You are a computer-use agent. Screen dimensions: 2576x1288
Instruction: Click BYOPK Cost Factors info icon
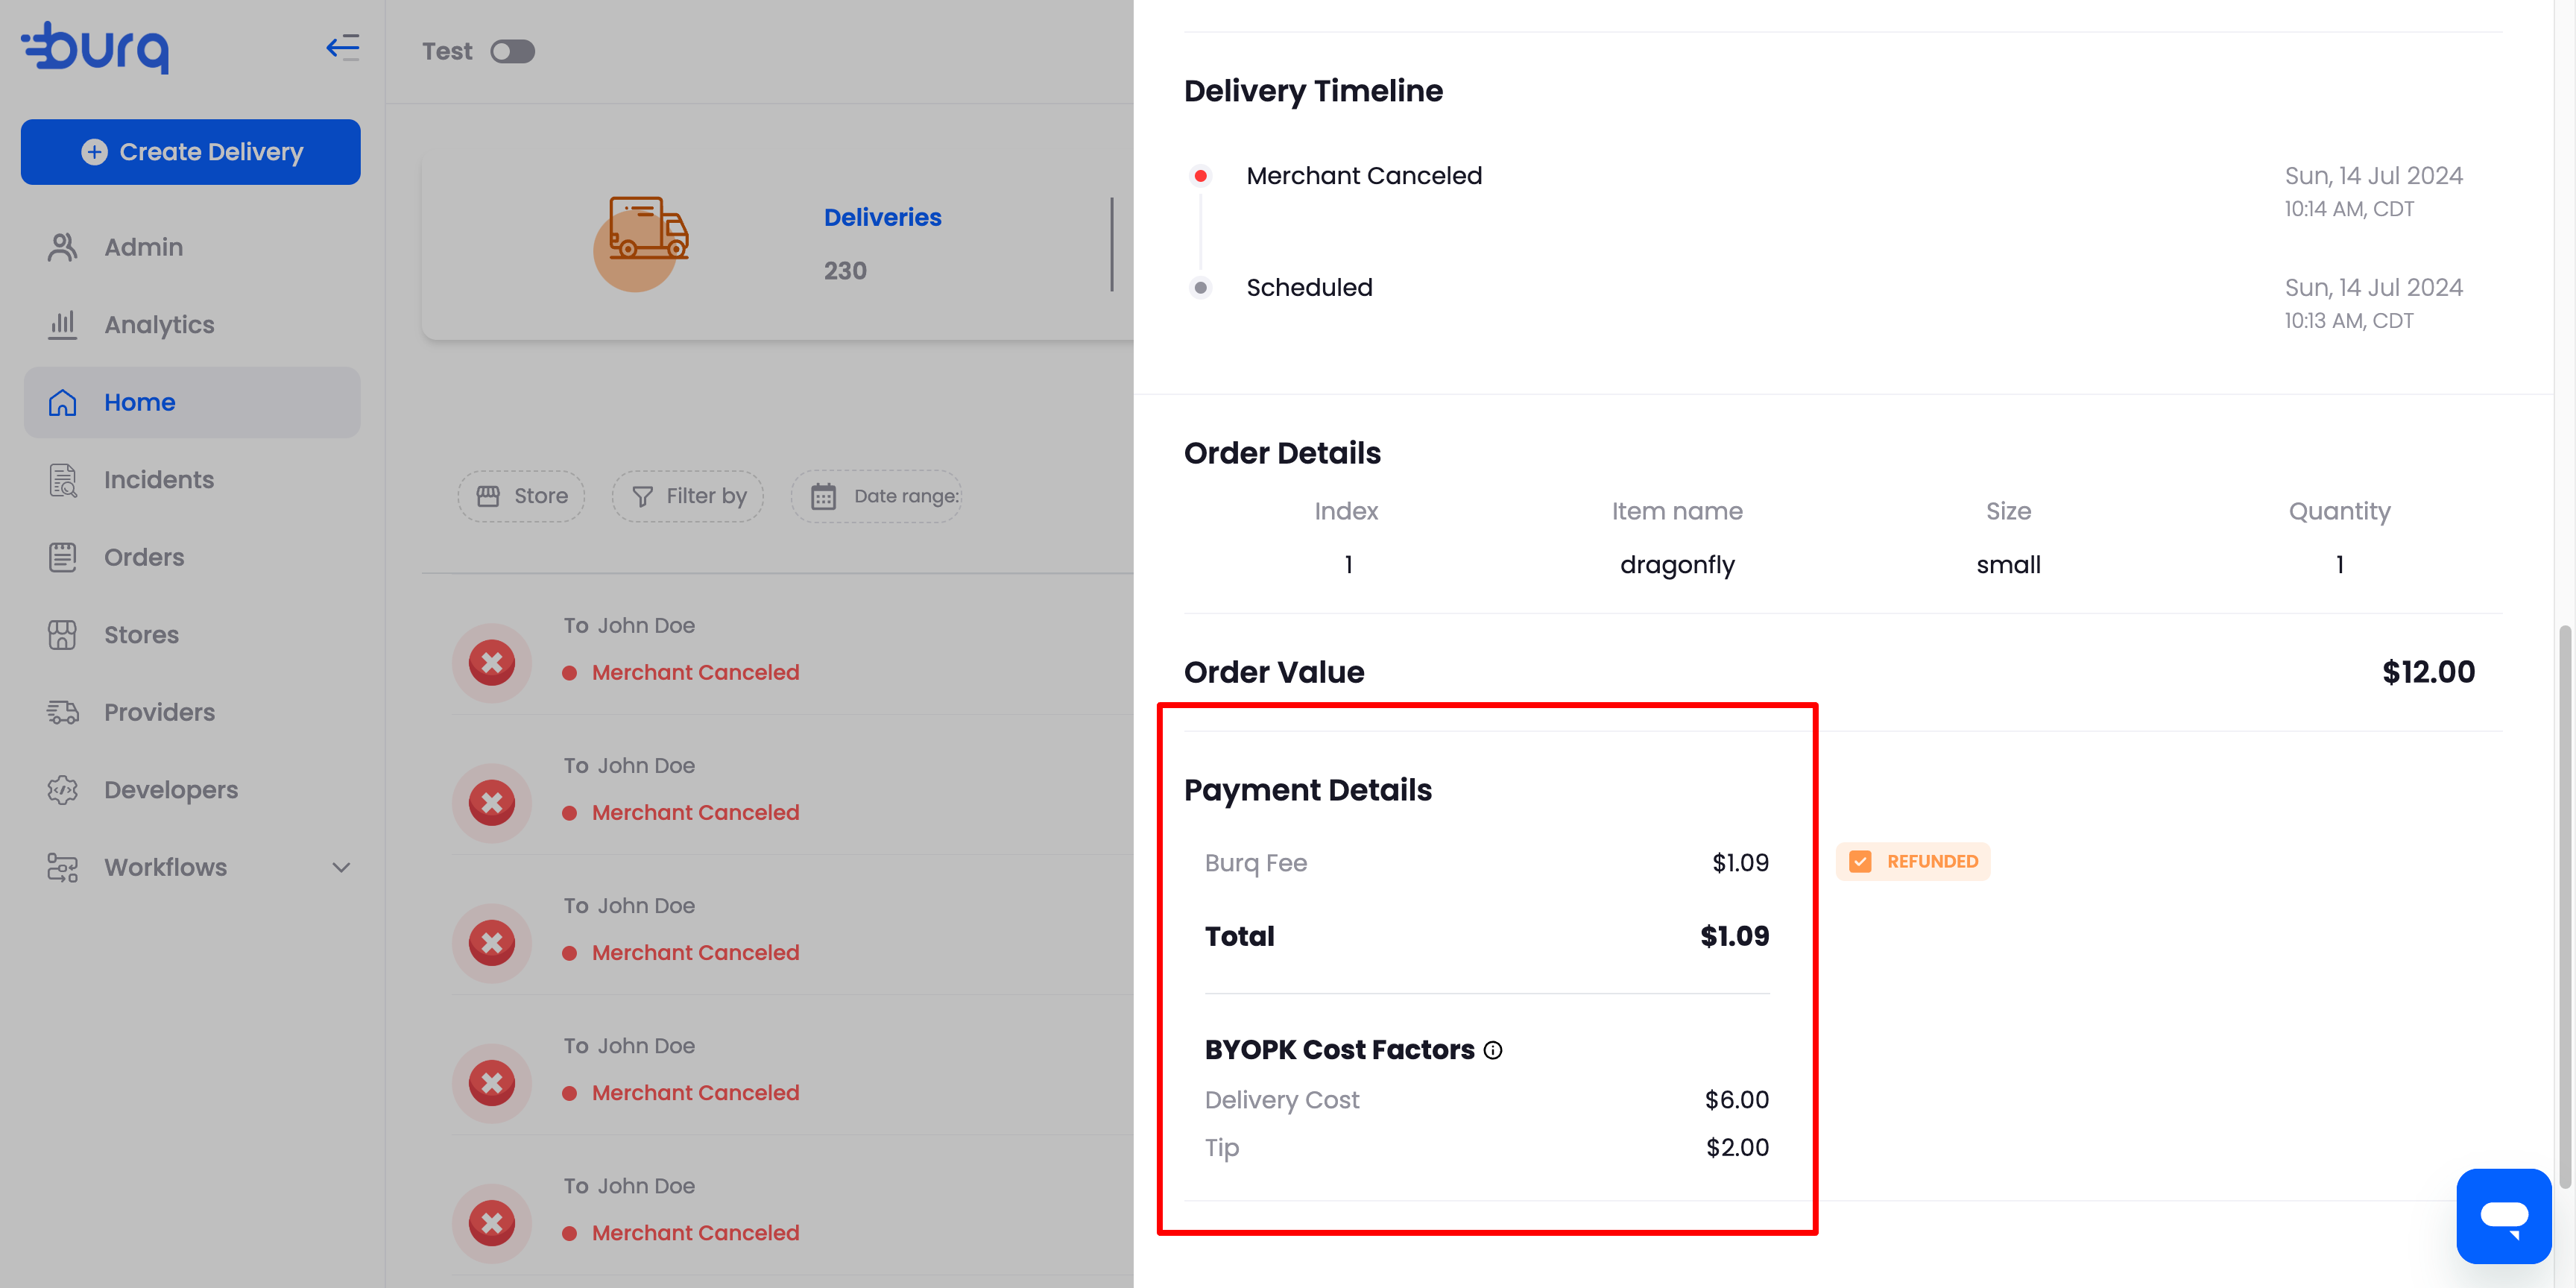[1492, 1050]
